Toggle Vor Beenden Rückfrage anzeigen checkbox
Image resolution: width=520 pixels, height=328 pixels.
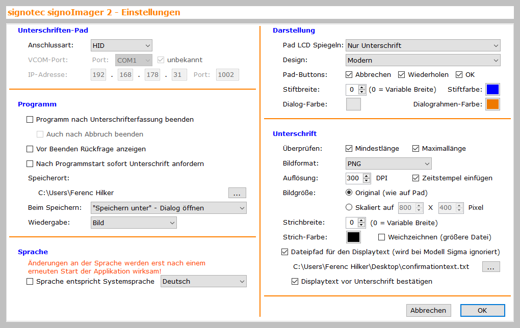(30, 149)
